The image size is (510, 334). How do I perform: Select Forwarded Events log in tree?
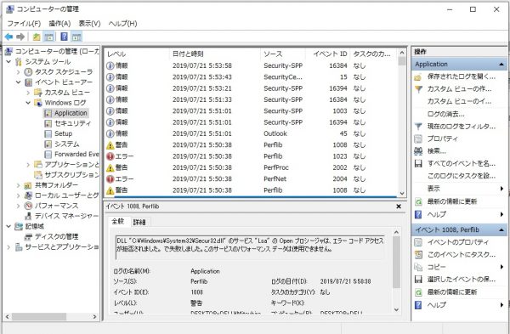tap(76, 154)
